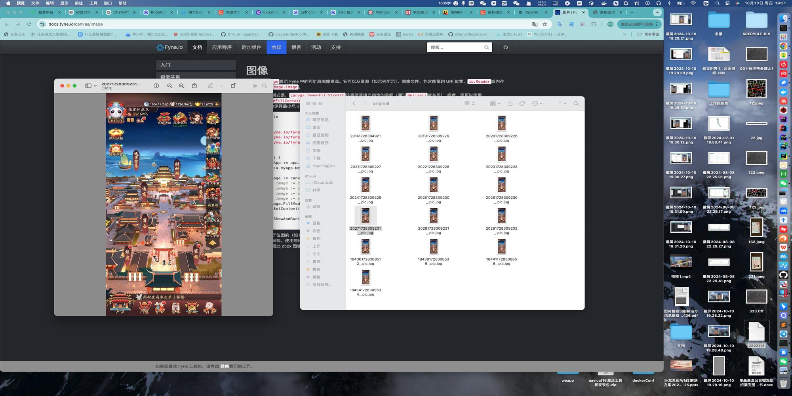Show hidden bookmarks overflow chevron

pyautogui.click(x=624, y=34)
